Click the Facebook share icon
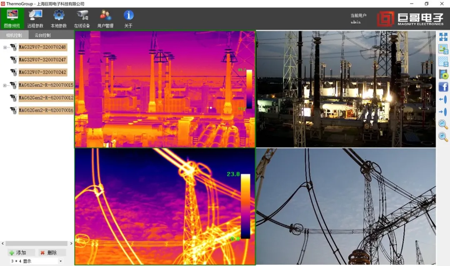The height and width of the screenshot is (266, 450). tap(443, 87)
